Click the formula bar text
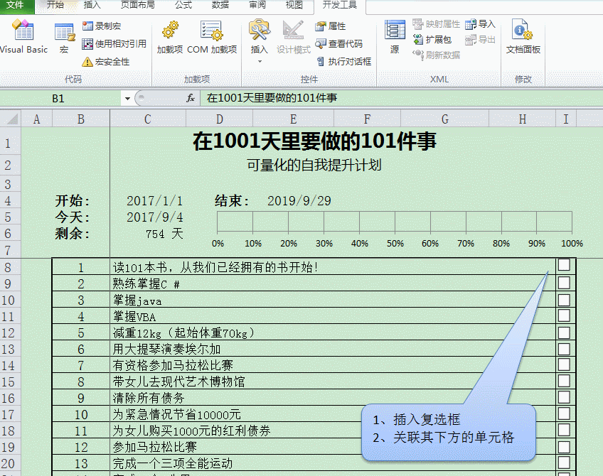The image size is (603, 476). pyautogui.click(x=272, y=98)
